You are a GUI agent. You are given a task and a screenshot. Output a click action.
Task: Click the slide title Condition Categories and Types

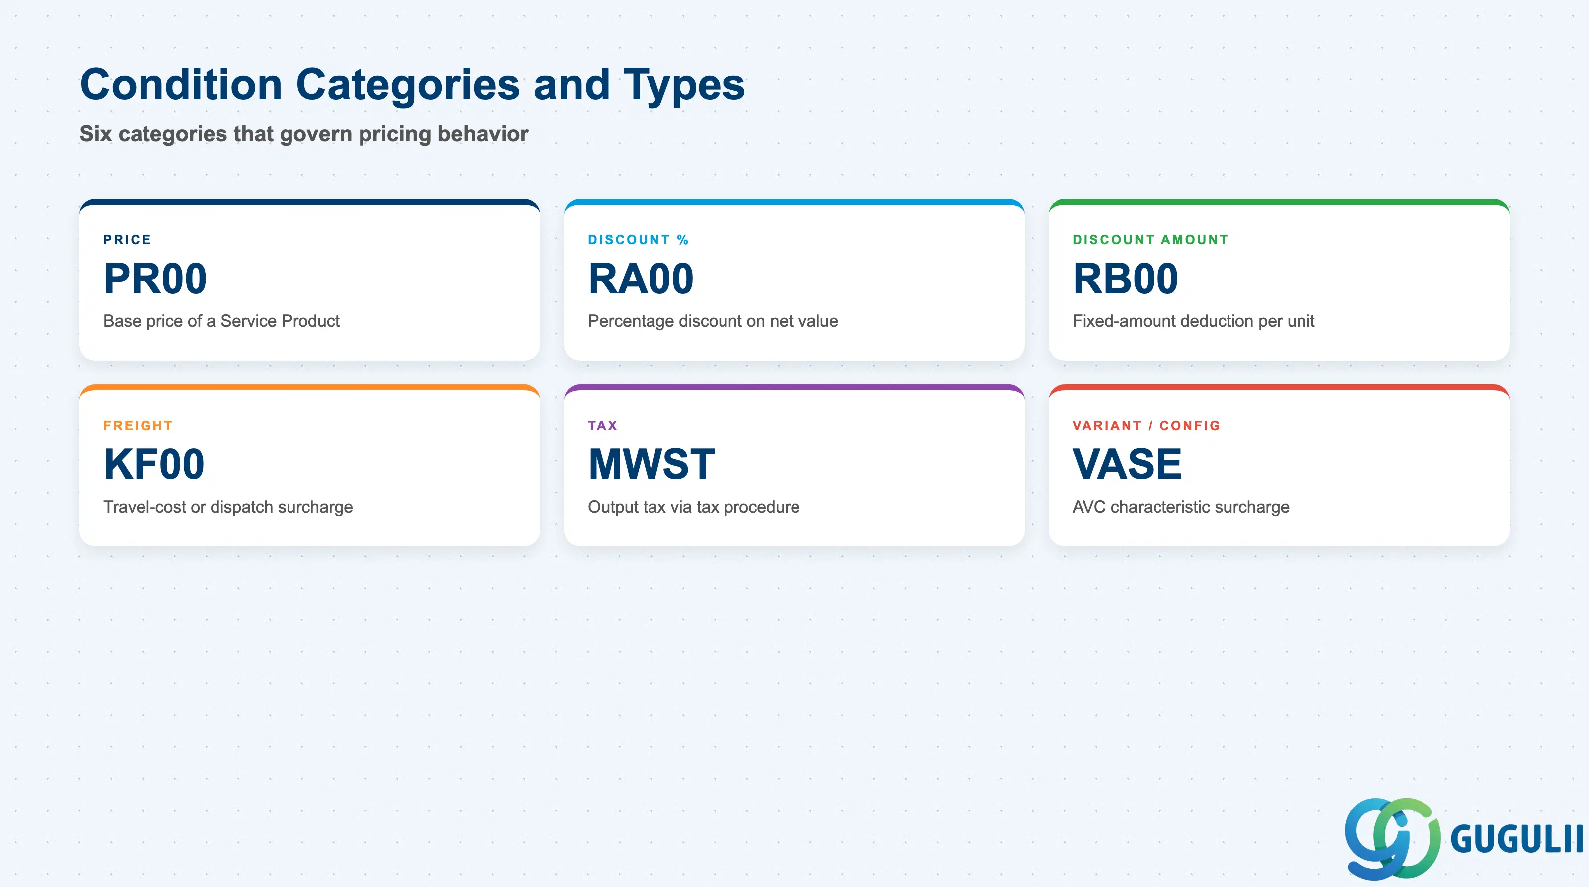click(x=413, y=85)
